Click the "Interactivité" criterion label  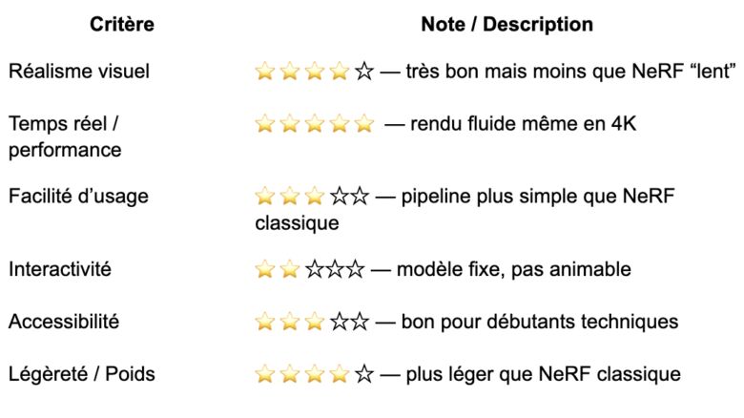[x=60, y=270]
